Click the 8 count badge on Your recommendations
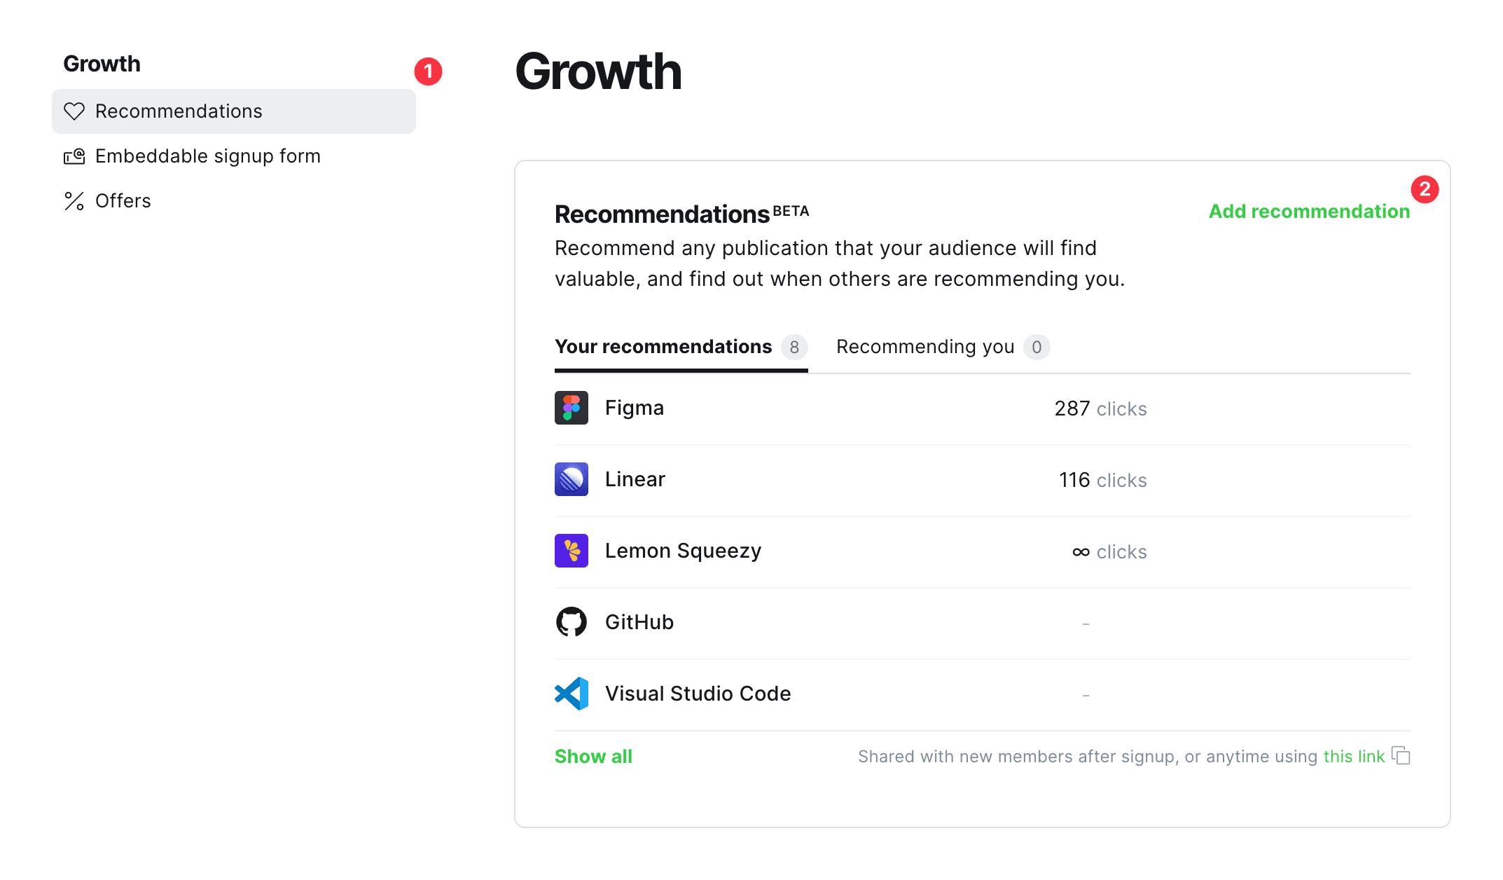The width and height of the screenshot is (1503, 880). pyautogui.click(x=794, y=347)
